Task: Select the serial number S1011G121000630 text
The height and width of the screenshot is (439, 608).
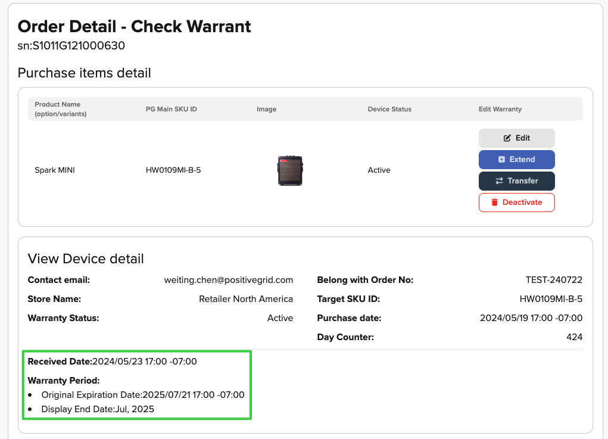Action: tap(79, 46)
